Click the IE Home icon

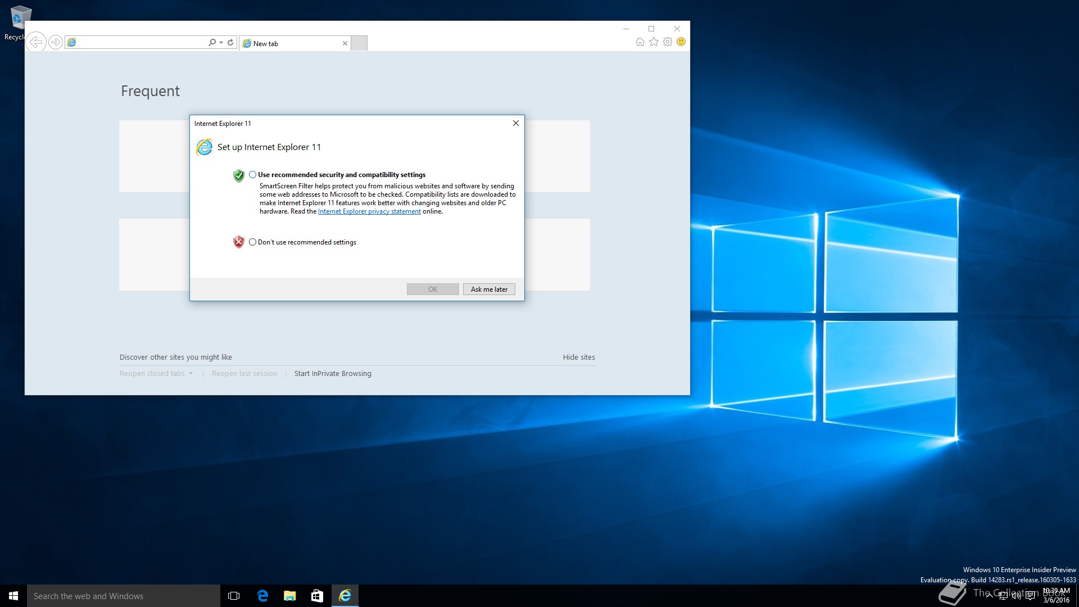tap(640, 42)
